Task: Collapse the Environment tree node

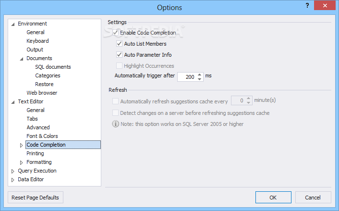Action: coord(13,24)
